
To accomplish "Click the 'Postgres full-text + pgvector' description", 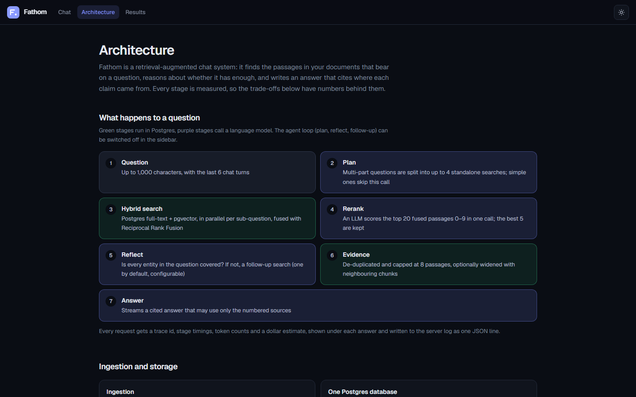I will (x=211, y=223).
